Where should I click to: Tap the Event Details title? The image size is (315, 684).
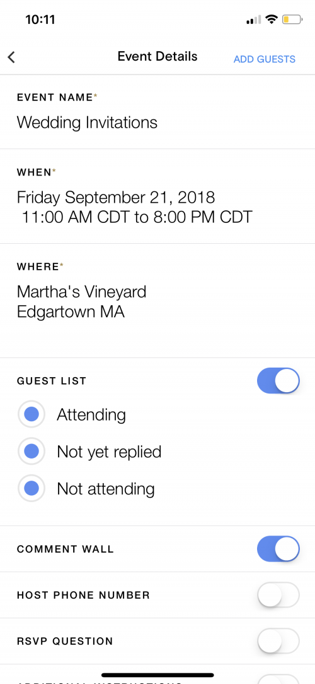[157, 57]
